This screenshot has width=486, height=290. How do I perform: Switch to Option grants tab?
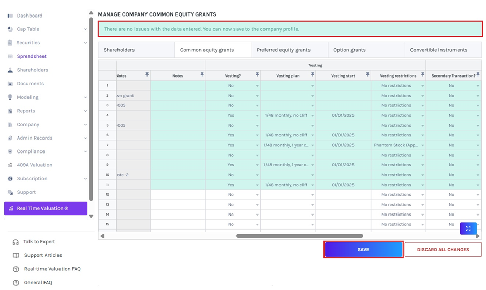click(x=349, y=50)
